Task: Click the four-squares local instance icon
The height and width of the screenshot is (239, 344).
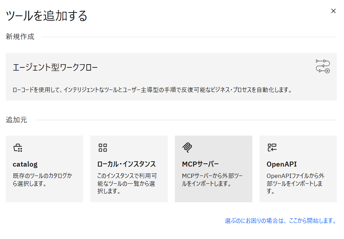Action: coord(103,148)
